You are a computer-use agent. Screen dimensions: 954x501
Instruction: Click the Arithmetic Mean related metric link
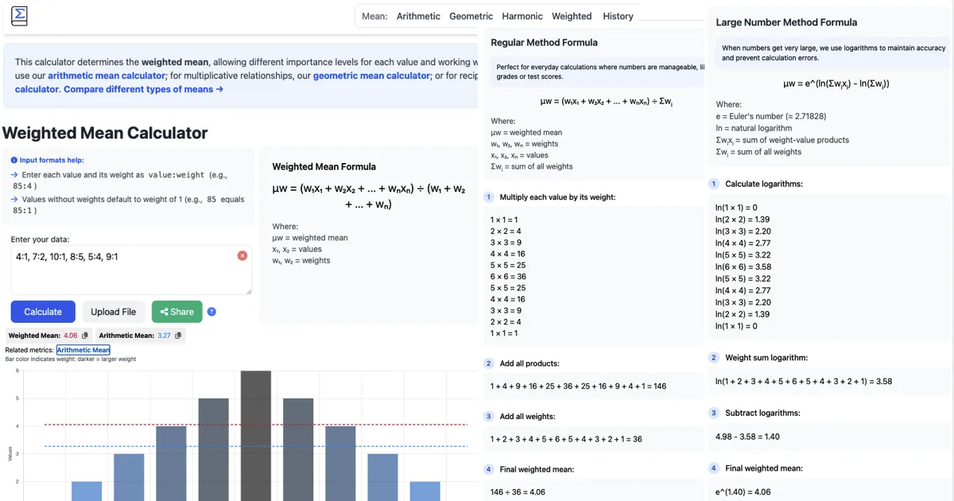[83, 350]
